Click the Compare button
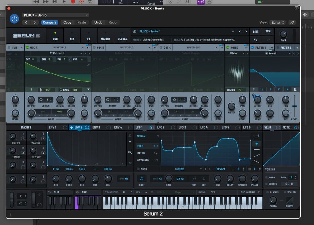 click(x=49, y=22)
